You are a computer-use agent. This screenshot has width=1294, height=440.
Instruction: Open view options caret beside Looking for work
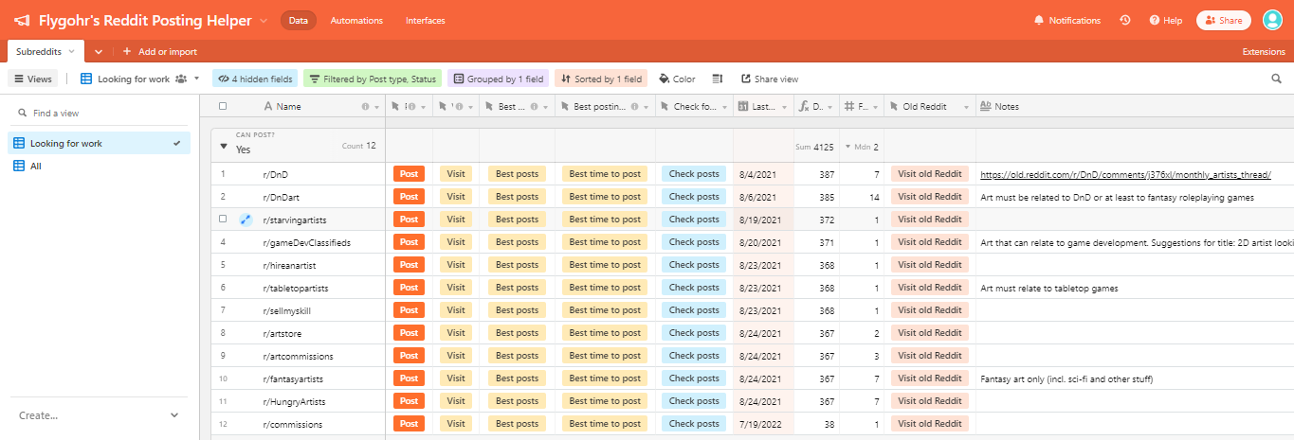click(x=197, y=79)
